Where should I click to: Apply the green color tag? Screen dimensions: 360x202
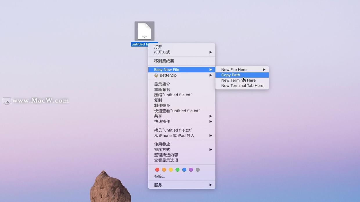tap(177, 170)
